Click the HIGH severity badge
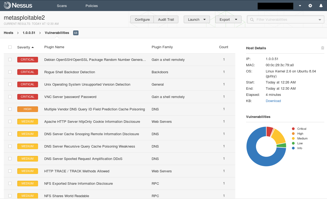 tap(28, 109)
